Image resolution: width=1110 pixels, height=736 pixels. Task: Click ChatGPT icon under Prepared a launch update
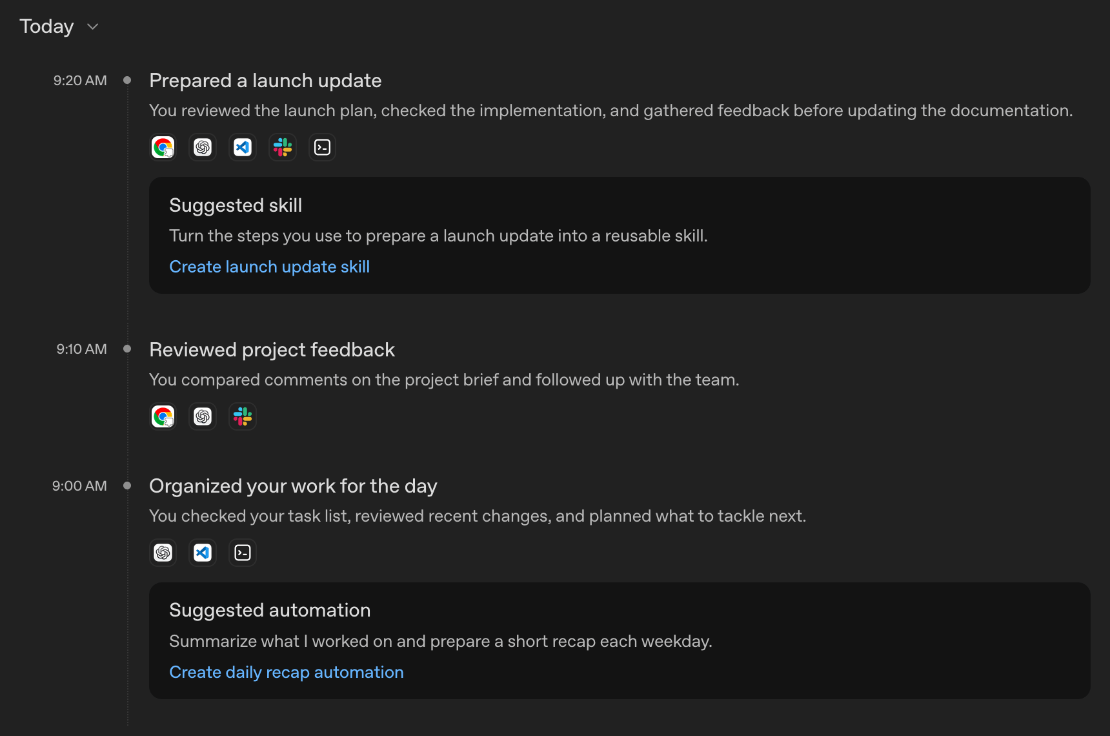point(203,147)
